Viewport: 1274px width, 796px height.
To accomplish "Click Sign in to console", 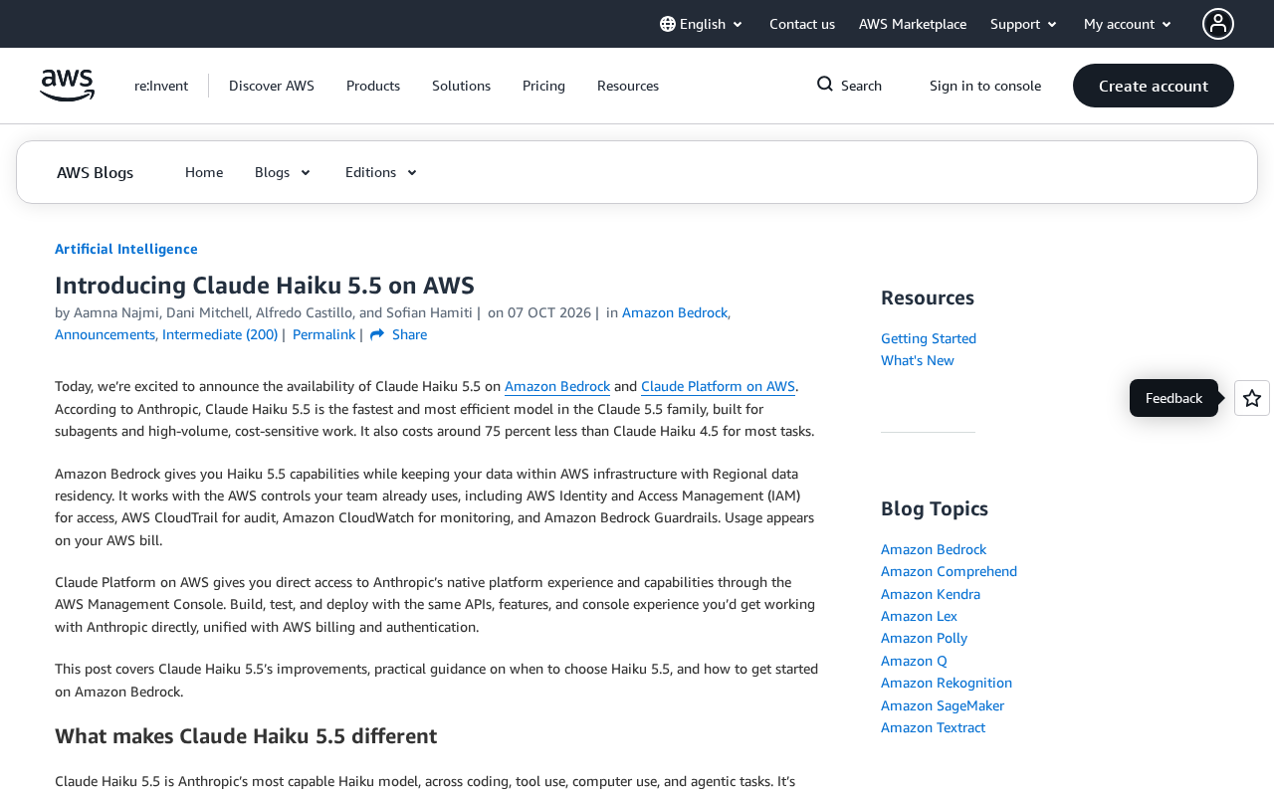I will pyautogui.click(x=985, y=86).
